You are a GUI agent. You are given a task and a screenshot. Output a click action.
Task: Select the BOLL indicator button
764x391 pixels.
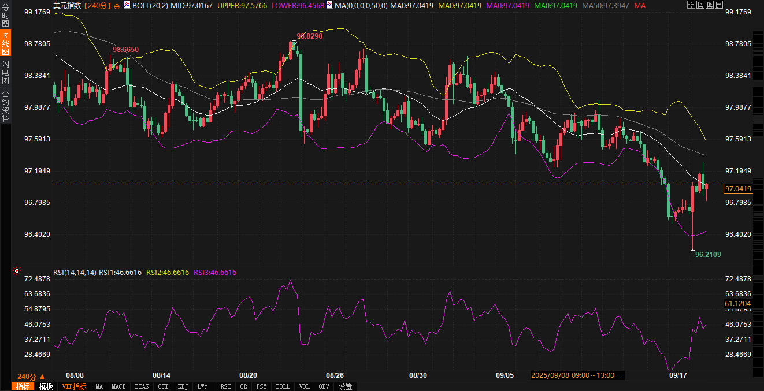coord(283,386)
